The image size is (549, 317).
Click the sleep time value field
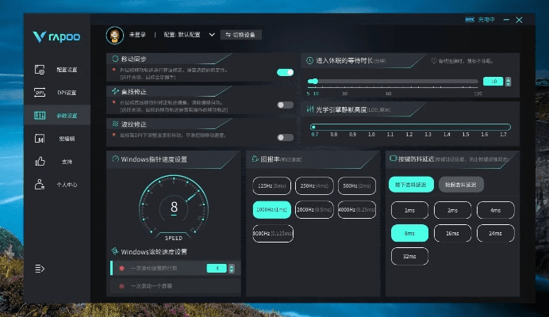coord(493,82)
